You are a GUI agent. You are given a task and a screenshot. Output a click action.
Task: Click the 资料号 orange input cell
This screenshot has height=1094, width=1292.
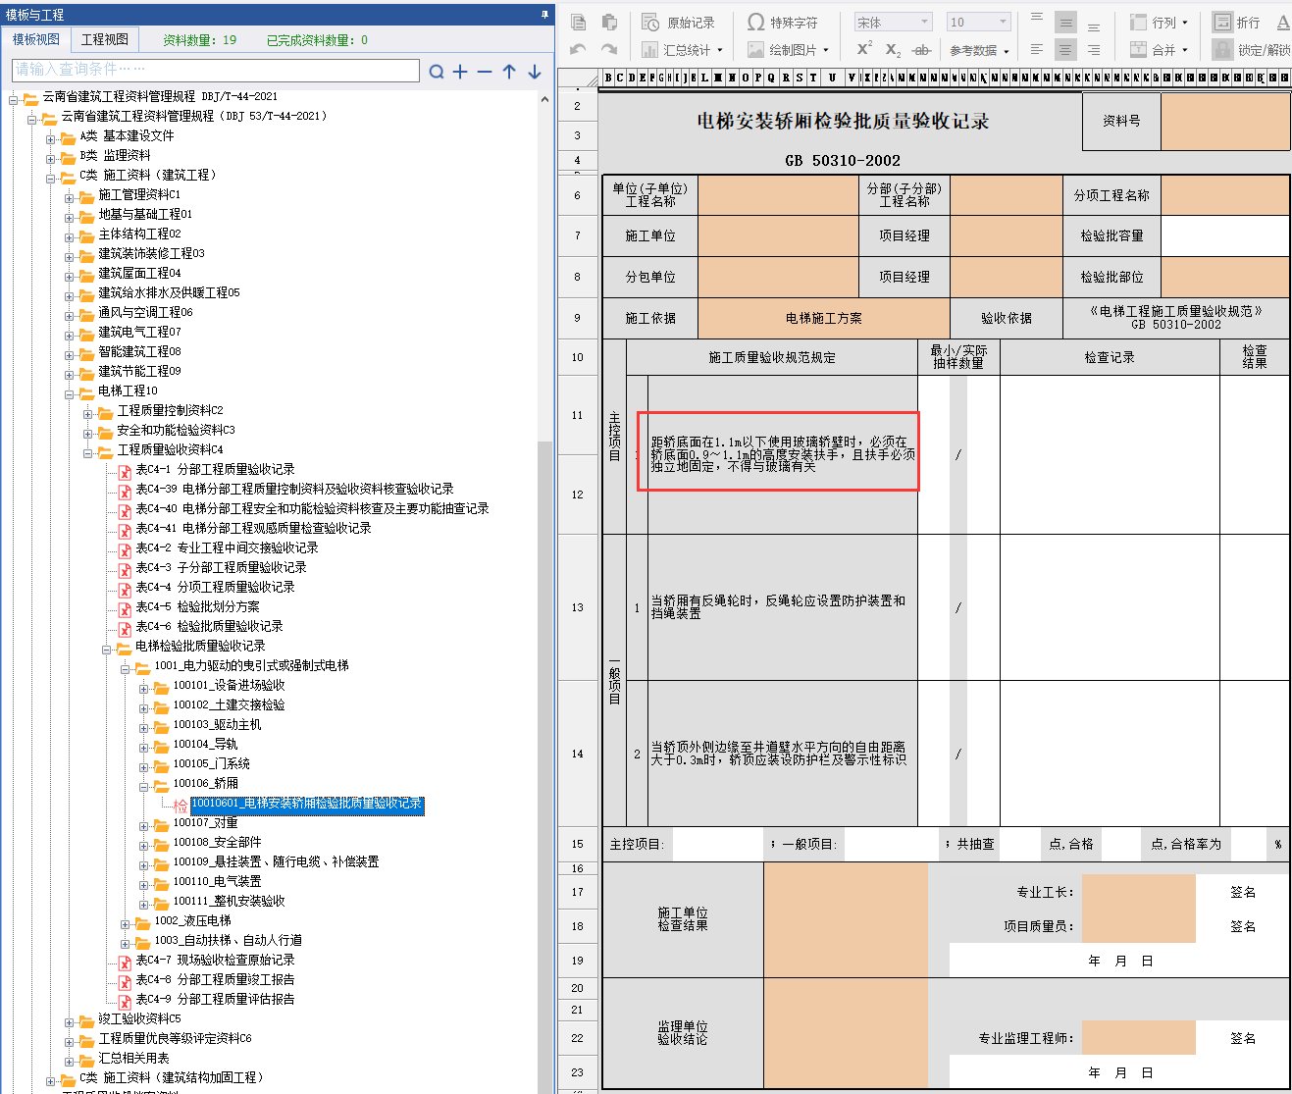pyautogui.click(x=1225, y=121)
